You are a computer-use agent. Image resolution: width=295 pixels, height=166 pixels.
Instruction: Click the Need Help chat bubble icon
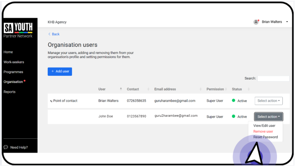(6, 147)
